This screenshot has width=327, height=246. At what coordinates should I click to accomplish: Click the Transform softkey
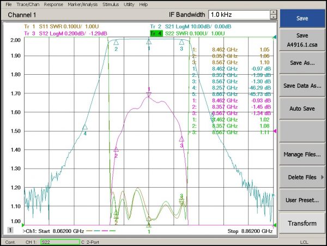point(302,223)
